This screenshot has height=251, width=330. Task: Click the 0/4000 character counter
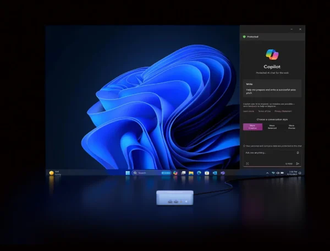(x=289, y=164)
